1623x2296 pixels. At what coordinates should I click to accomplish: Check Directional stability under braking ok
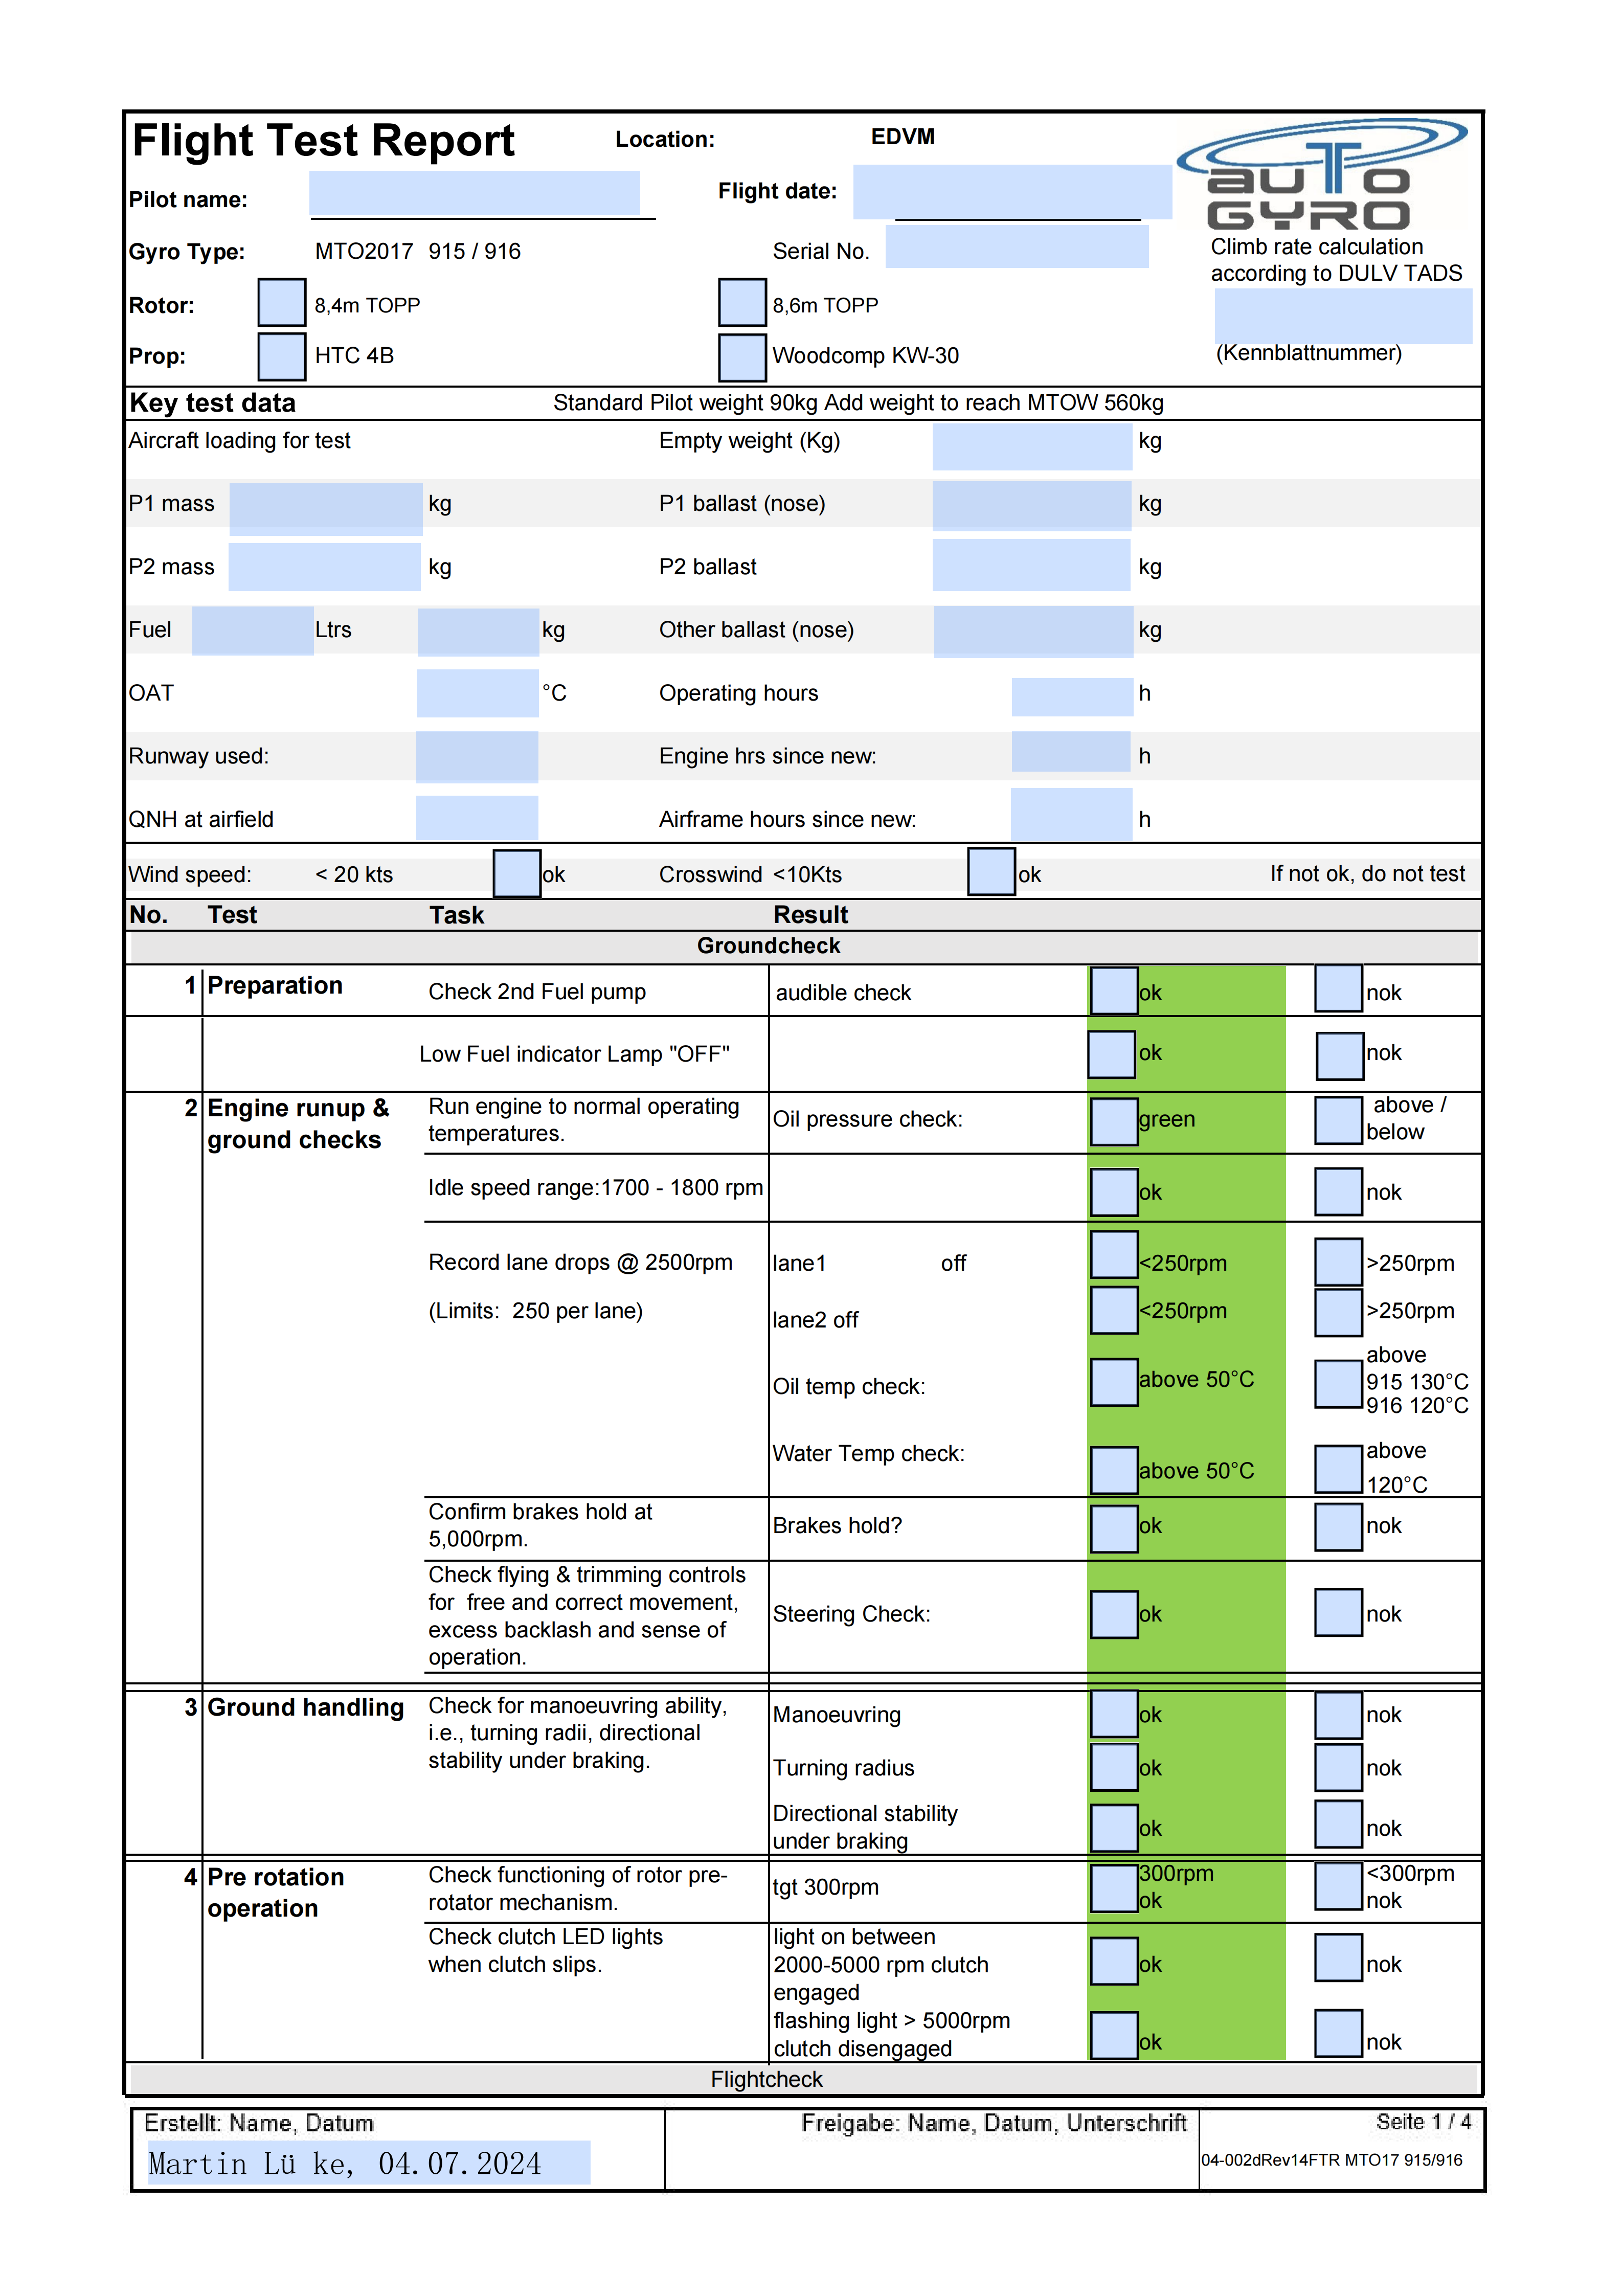[1114, 1828]
